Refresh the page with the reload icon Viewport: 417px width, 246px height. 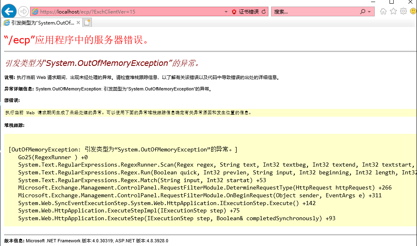point(264,12)
